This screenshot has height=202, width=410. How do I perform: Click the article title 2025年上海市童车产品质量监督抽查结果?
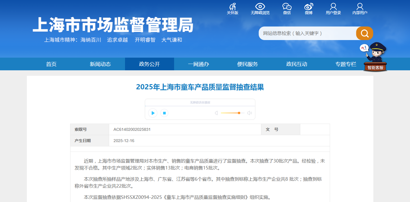[200, 87]
